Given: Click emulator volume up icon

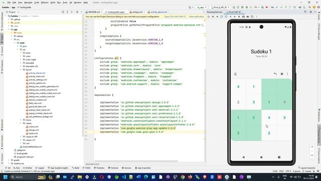Looking at the screenshot, I should coord(213,17).
